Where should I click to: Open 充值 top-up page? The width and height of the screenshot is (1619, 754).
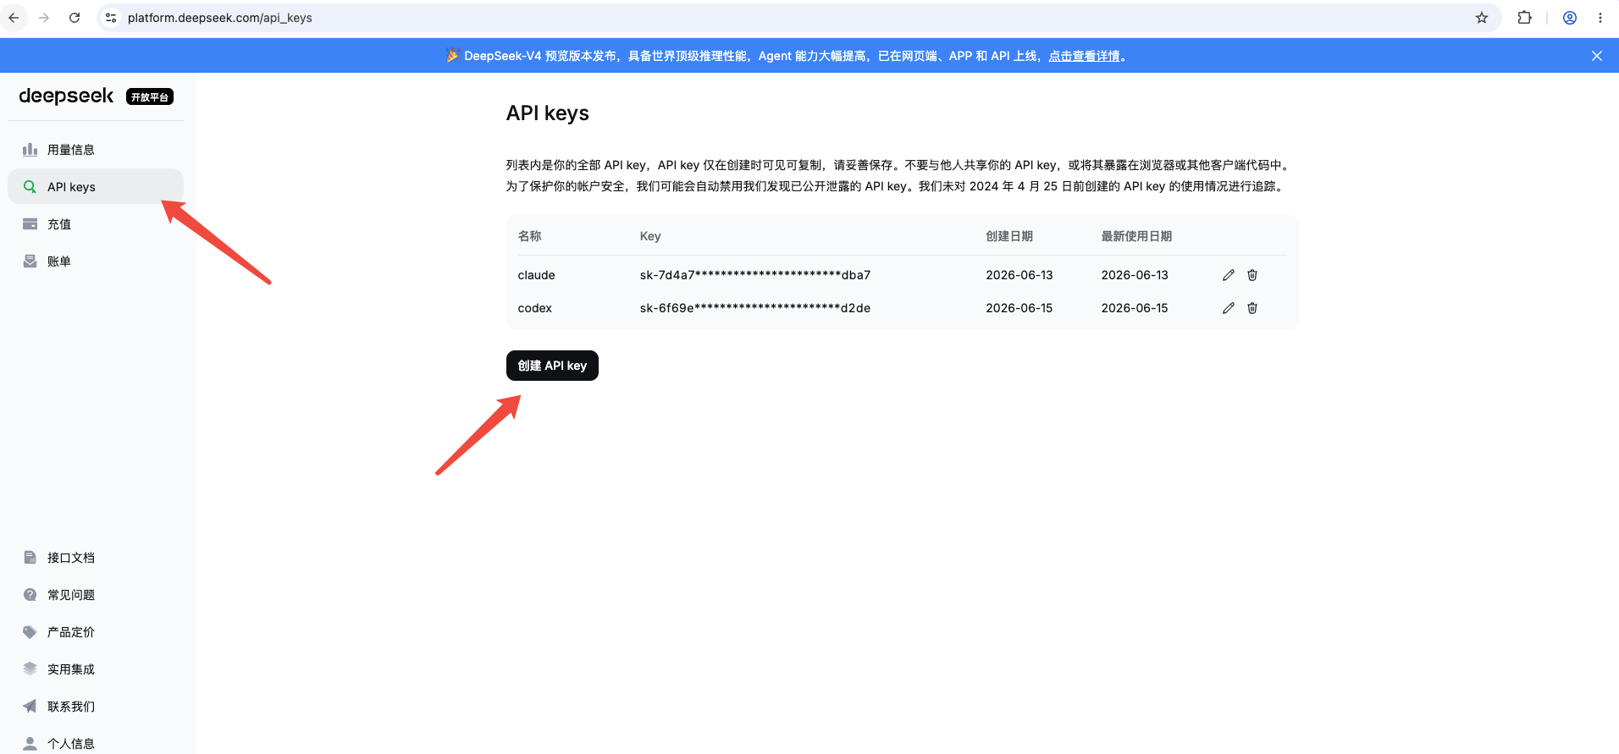coord(96,224)
